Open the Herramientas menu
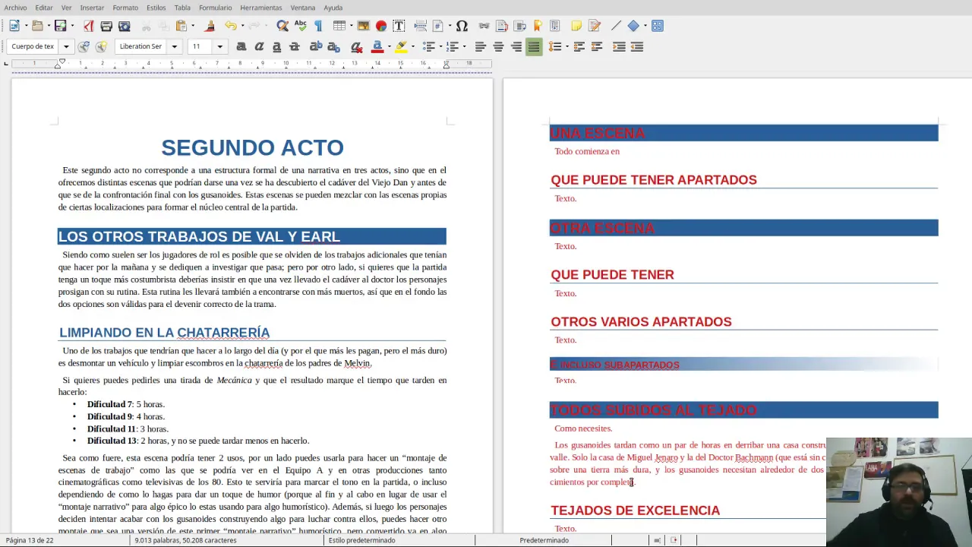 260,8
